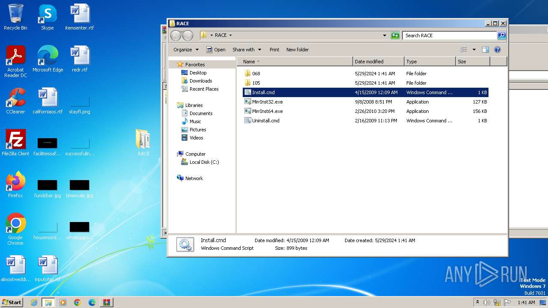This screenshot has height=308, width=548.
Task: Open Downloads in navigation pane
Action: 201,81
